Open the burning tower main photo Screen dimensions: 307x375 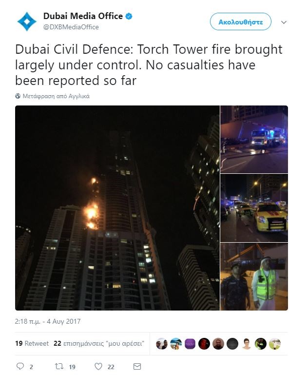pos(117,208)
